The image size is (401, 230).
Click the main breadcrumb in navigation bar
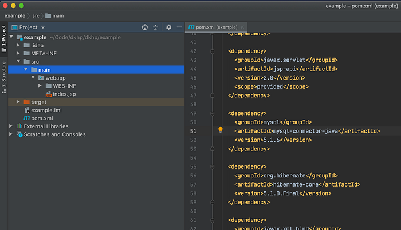point(55,16)
